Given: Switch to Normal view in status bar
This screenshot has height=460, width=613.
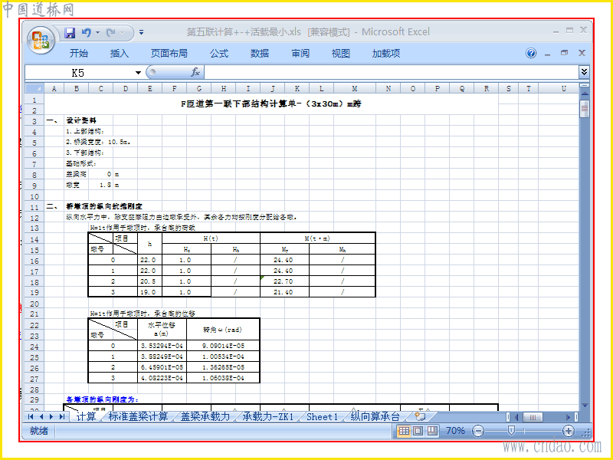Looking at the screenshot, I should [x=404, y=431].
